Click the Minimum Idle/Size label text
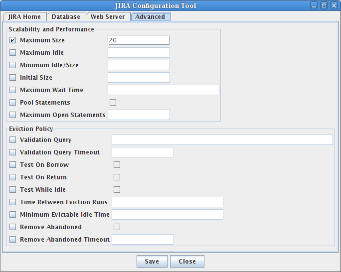 tap(49, 65)
